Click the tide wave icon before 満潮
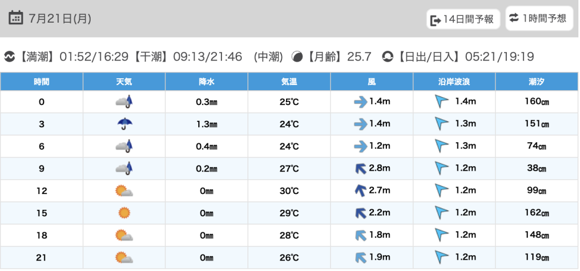The height and width of the screenshot is (271, 580). tap(10, 57)
